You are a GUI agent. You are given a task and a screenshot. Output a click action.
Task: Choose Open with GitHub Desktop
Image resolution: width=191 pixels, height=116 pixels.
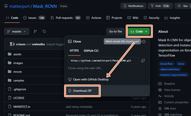pyautogui.click(x=91, y=80)
